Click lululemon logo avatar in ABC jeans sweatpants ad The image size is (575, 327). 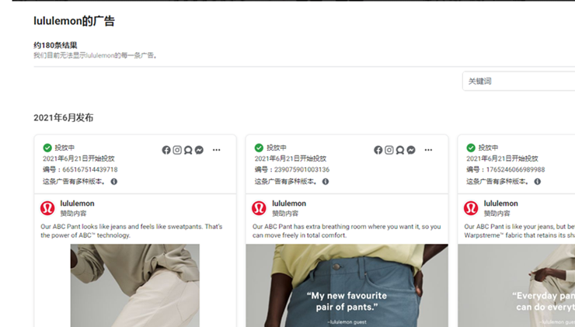(47, 208)
